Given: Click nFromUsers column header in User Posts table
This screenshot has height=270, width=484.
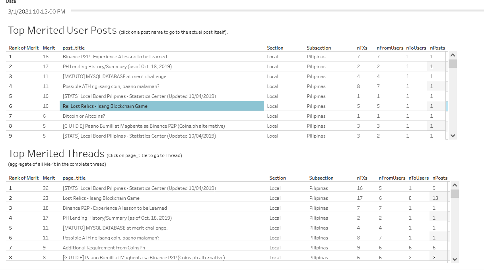Looking at the screenshot, I should click(390, 48).
